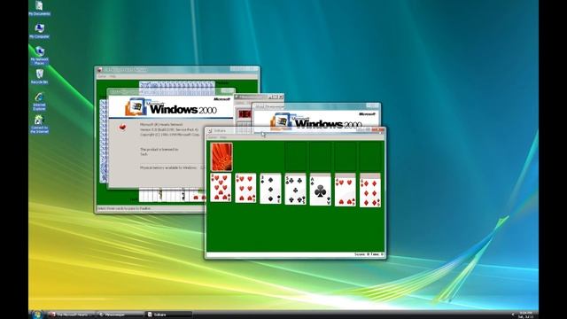Image resolution: width=567 pixels, height=319 pixels.
Task: Click the Hearts icon in About dialog
Action: (122, 127)
